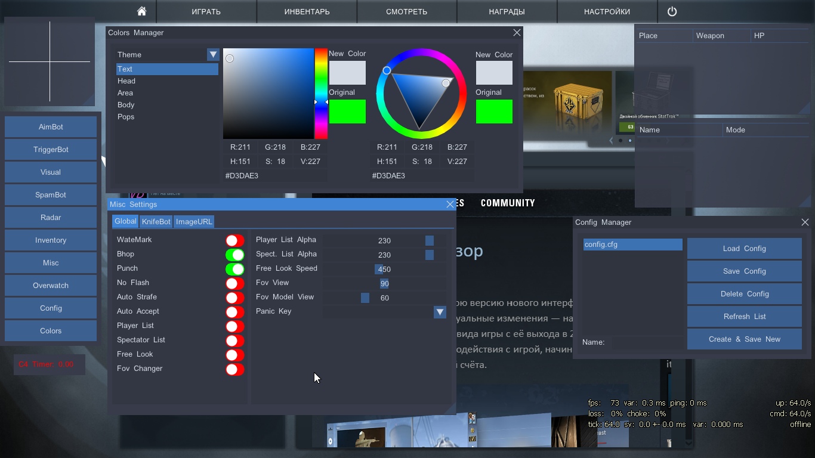
Task: Open the TriggerBot panel button
Action: click(x=51, y=150)
